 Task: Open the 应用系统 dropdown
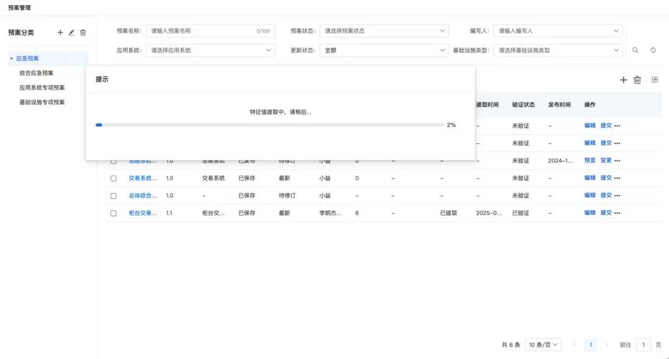(x=210, y=51)
